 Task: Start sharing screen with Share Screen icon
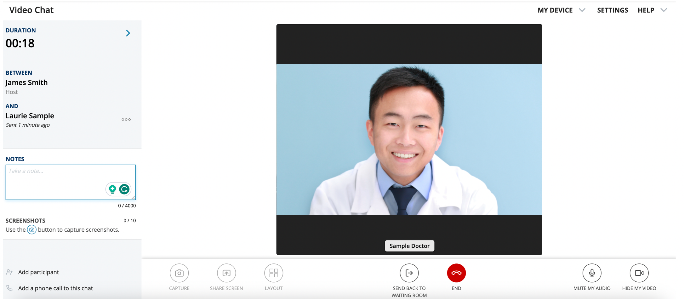(226, 273)
